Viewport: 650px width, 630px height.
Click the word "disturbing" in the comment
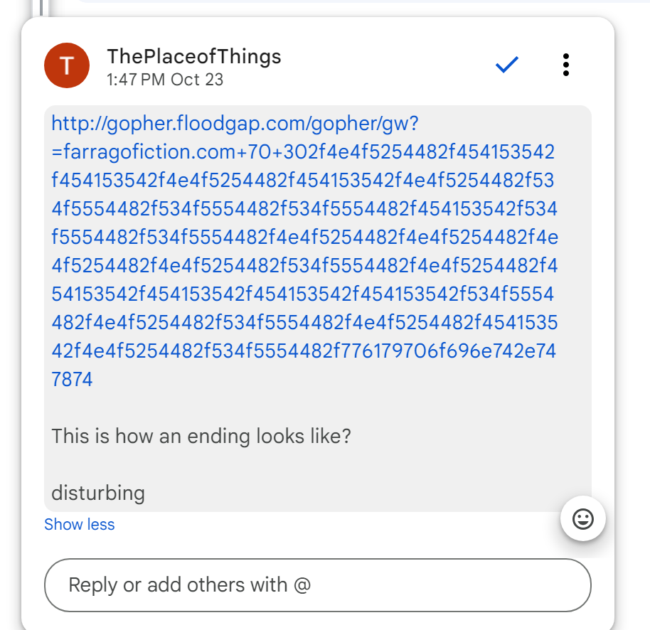tap(98, 492)
